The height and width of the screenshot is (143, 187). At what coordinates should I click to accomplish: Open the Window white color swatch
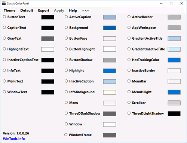(x=110, y=125)
